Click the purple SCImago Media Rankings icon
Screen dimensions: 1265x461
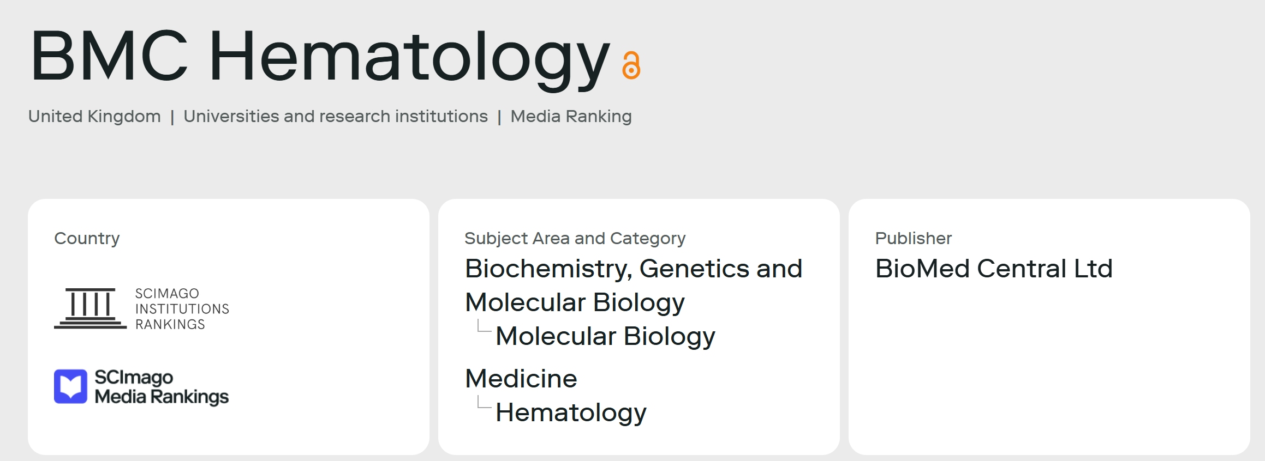tap(70, 386)
